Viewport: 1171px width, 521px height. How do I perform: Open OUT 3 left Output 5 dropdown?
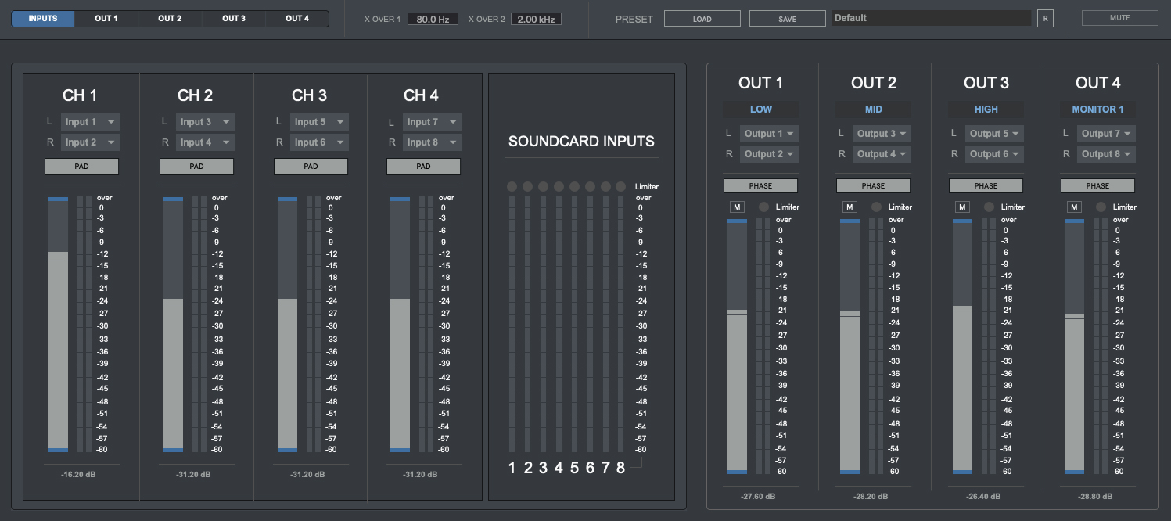coord(994,134)
